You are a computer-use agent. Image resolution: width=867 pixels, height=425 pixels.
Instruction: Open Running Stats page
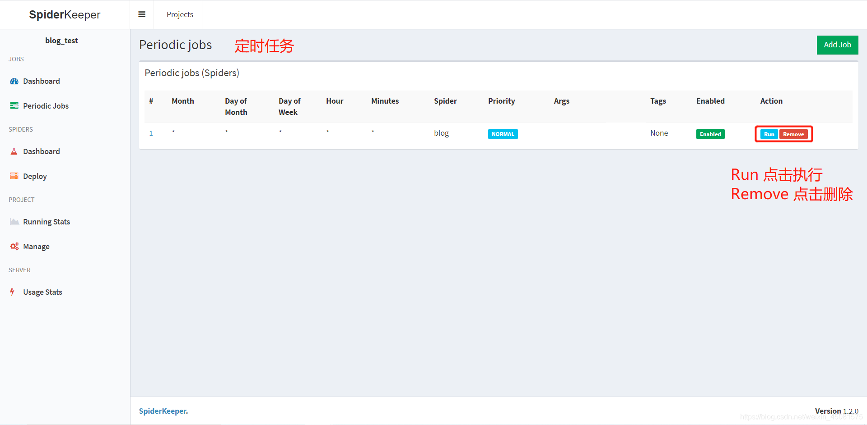point(47,222)
